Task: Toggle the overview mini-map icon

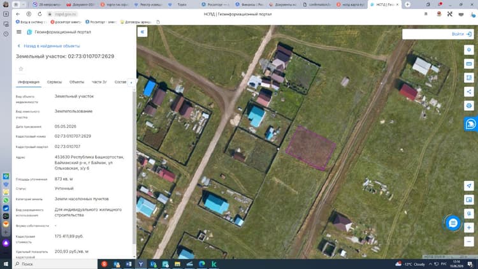Action: pos(469,200)
